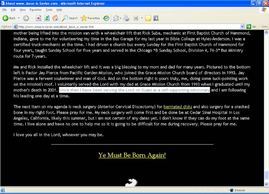Viewport: 269px width, 194px height.
Task: Expand the Mail button dropdown arrow
Action: (120, 18)
